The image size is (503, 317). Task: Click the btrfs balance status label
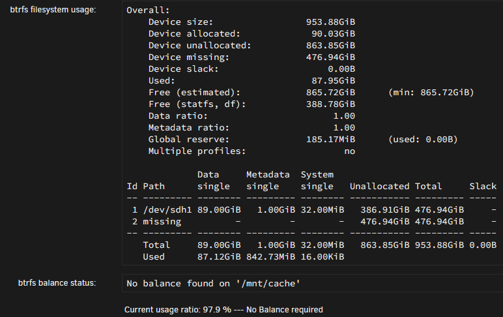point(57,283)
